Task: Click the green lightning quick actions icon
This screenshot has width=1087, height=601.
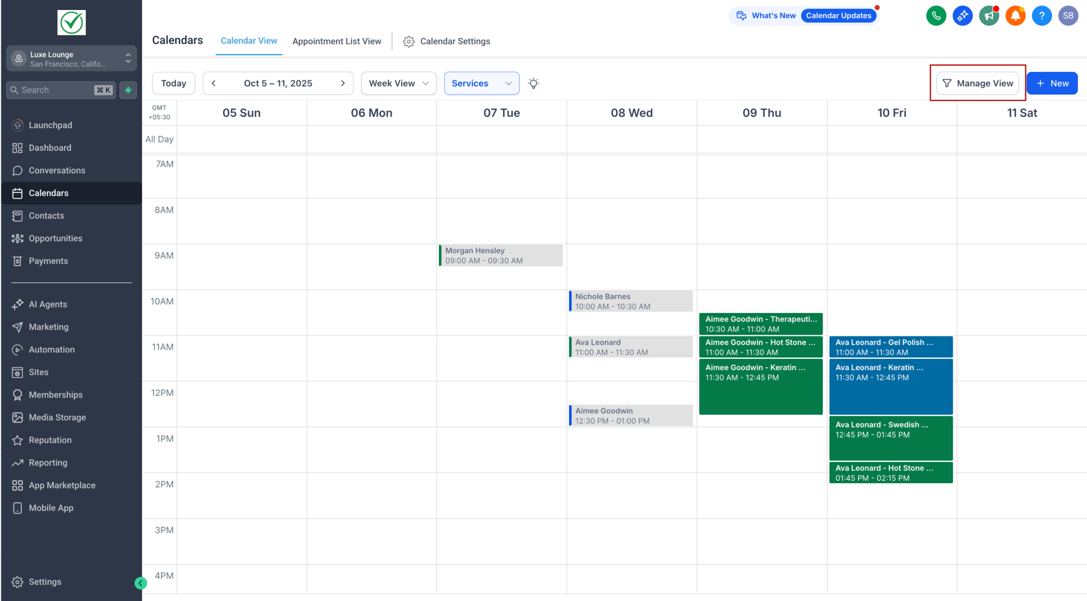Action: pyautogui.click(x=128, y=90)
